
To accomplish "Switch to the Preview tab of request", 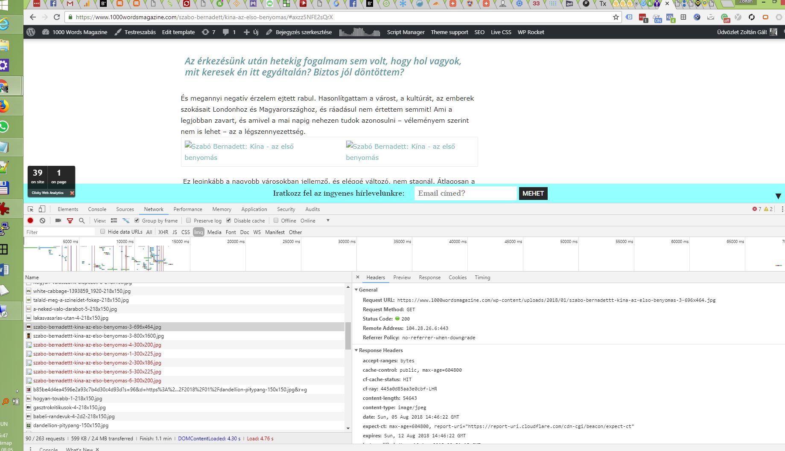I will pos(402,277).
